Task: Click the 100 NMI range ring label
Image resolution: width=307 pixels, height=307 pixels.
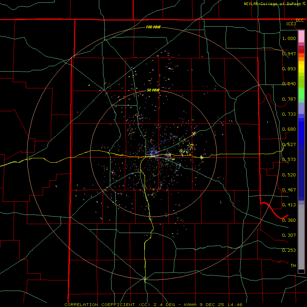Action: tap(153, 27)
